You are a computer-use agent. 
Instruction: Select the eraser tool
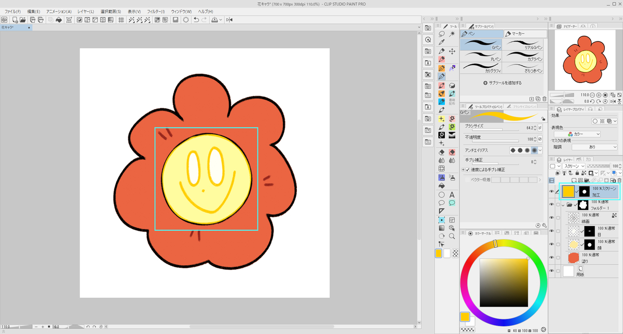click(x=442, y=152)
